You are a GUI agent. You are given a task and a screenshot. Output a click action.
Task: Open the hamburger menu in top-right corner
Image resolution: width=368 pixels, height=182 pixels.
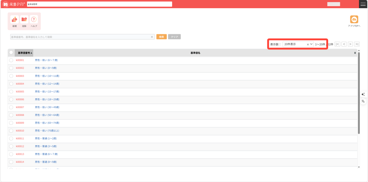tap(363, 4)
